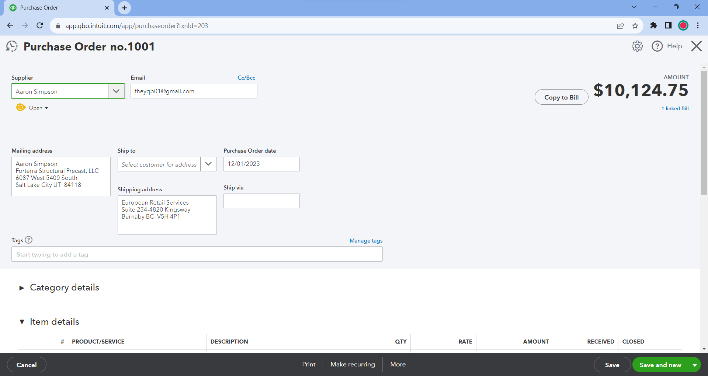
Task: Click the Tags input field
Action: click(x=197, y=254)
